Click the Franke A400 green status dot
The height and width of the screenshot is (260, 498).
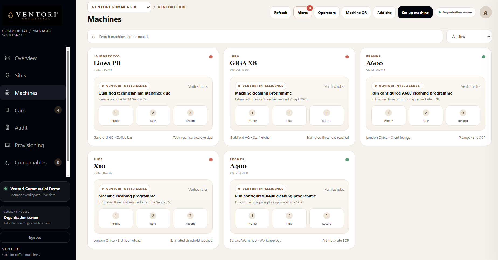[x=347, y=160]
